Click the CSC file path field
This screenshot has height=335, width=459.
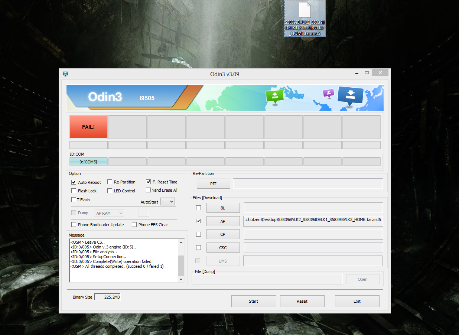coord(313,247)
